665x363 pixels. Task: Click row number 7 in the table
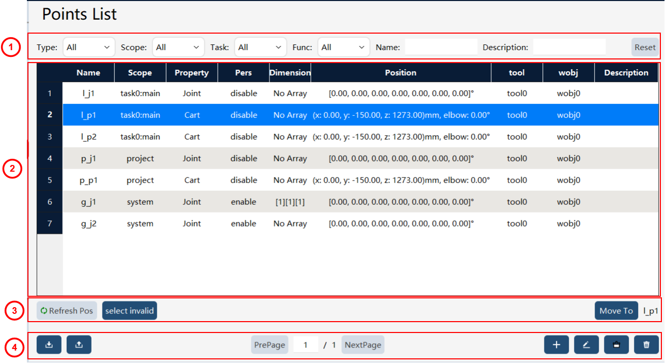[x=50, y=224]
